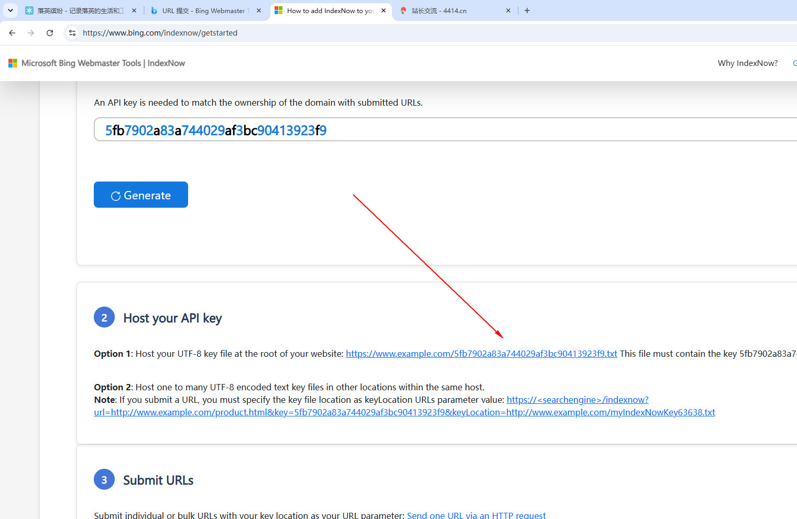Switch to the 落英缤纷 browser tab
This screenshot has height=519, width=797.
[x=80, y=10]
